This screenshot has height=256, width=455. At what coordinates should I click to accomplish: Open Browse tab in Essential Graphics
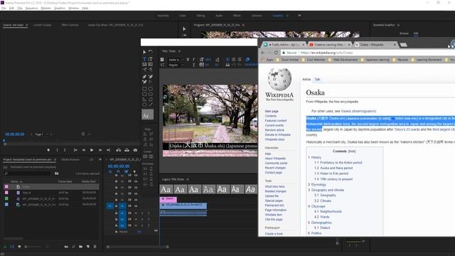tap(404, 33)
